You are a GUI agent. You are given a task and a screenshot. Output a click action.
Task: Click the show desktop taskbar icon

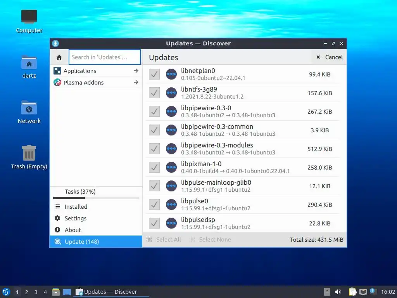pos(67,292)
